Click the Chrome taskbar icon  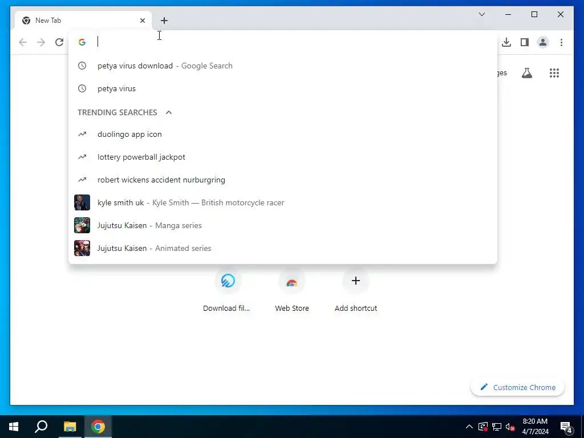(98, 427)
